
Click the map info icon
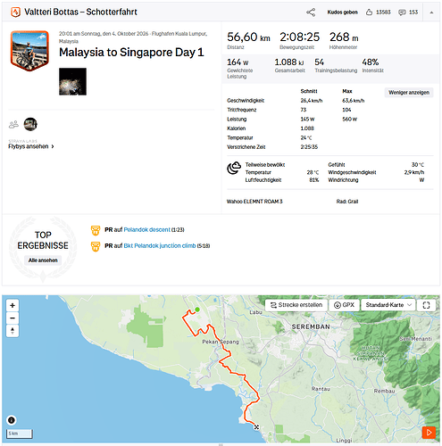coord(12,420)
